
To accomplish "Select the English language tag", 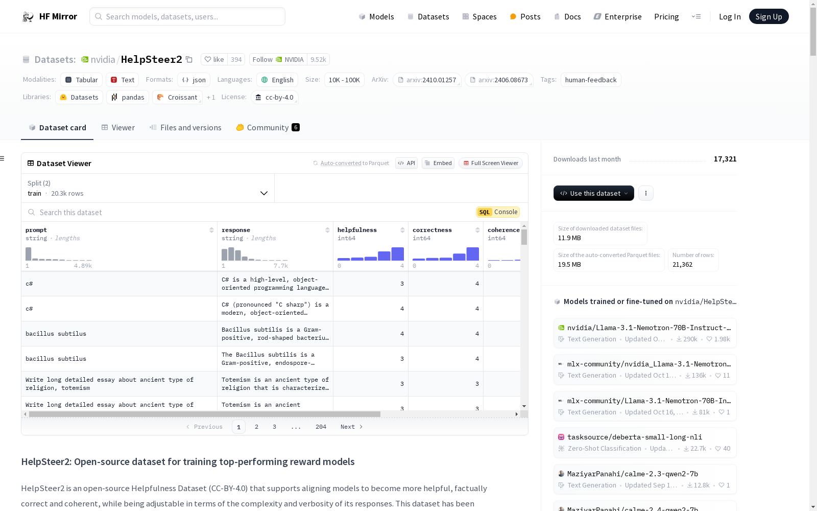I will [x=277, y=80].
